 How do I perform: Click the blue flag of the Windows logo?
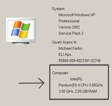point(15,32)
